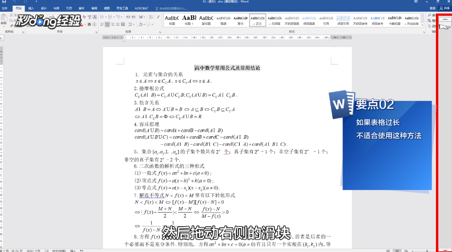The width and height of the screenshot is (452, 252).
Task: Align text to the right
Action: pos(112,25)
